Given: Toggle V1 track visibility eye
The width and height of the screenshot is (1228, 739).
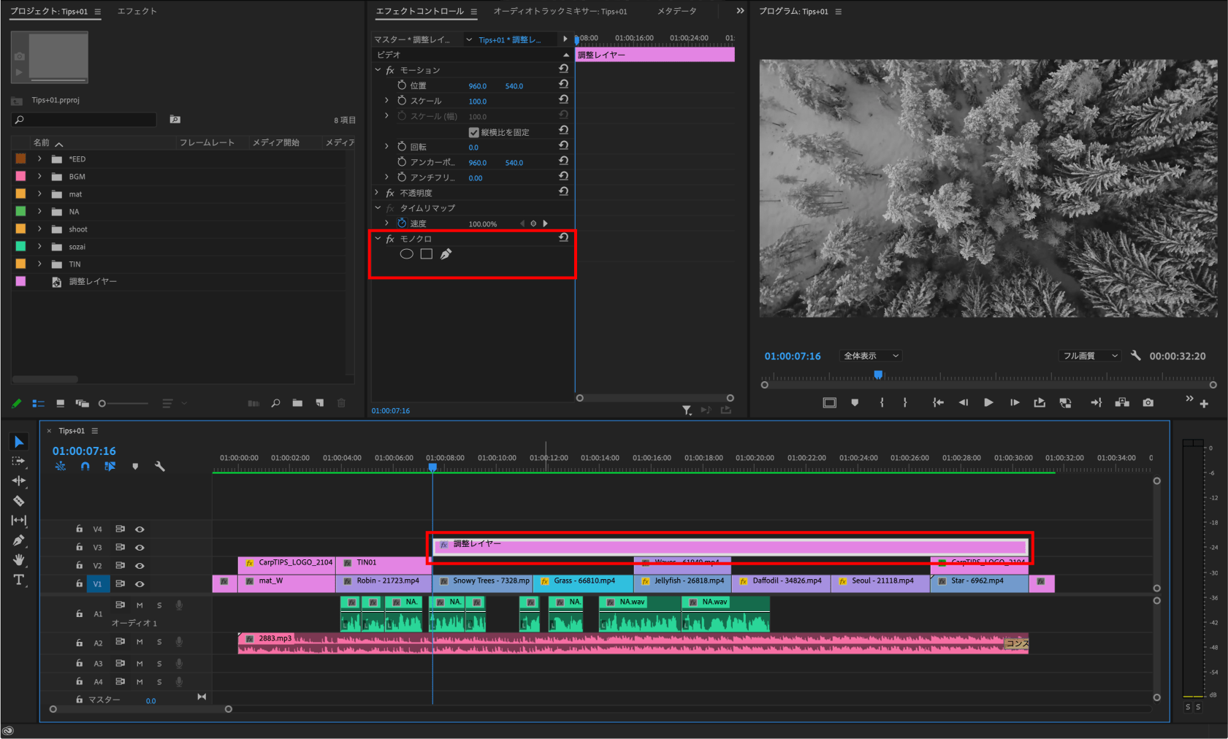Looking at the screenshot, I should tap(140, 583).
